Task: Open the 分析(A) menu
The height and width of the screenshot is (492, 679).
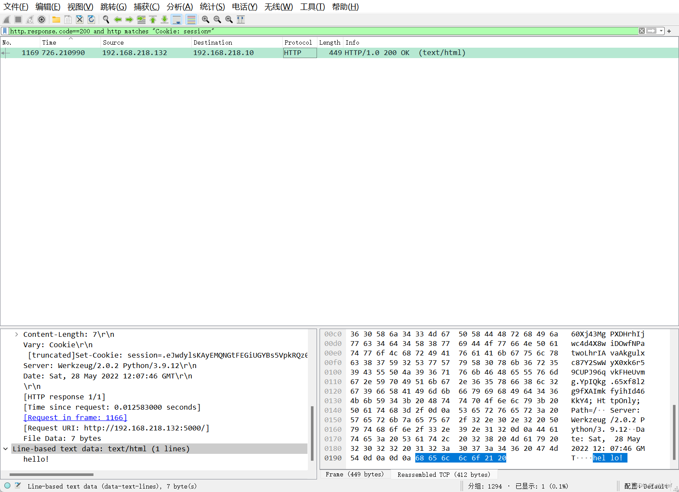Action: coord(180,7)
